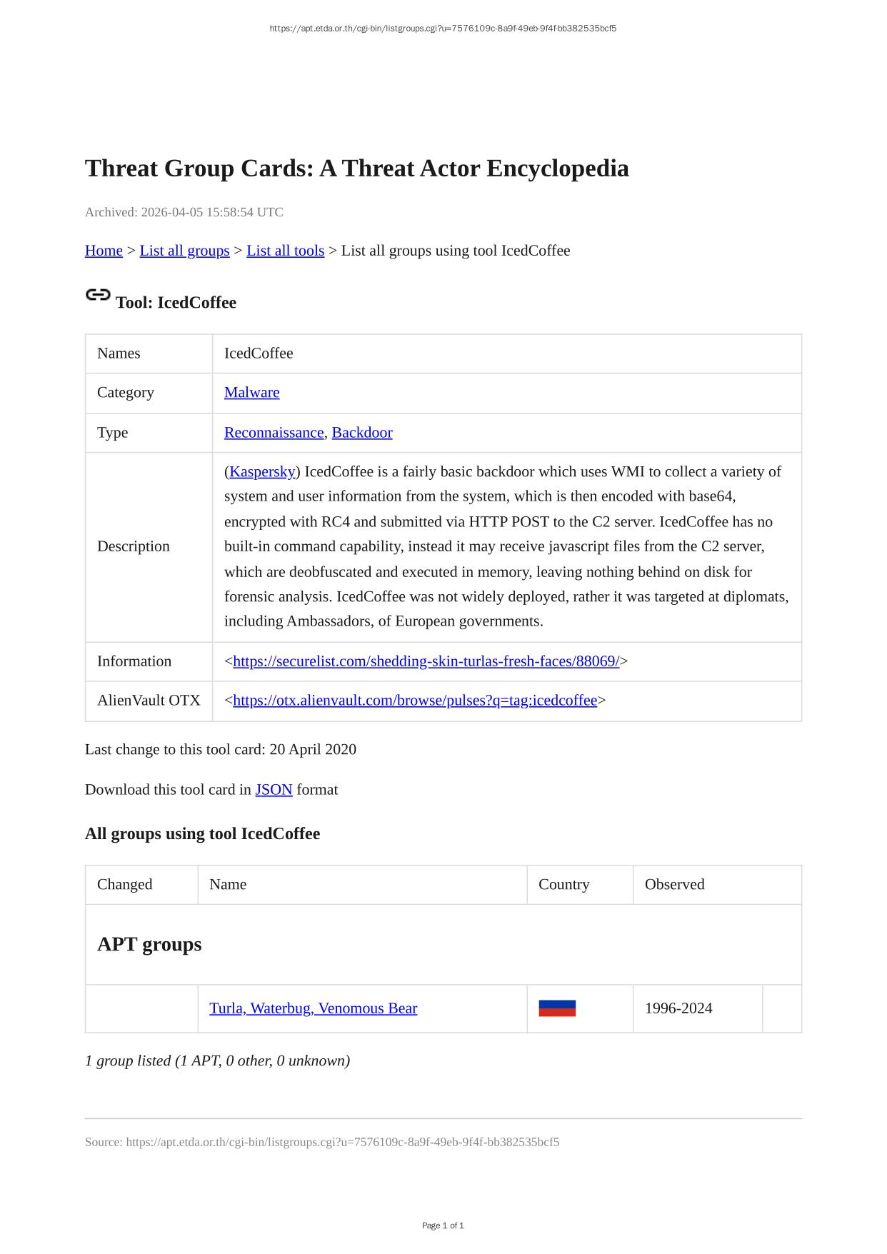Click the Observed column header
This screenshot has width=887, height=1254.
[x=674, y=885]
